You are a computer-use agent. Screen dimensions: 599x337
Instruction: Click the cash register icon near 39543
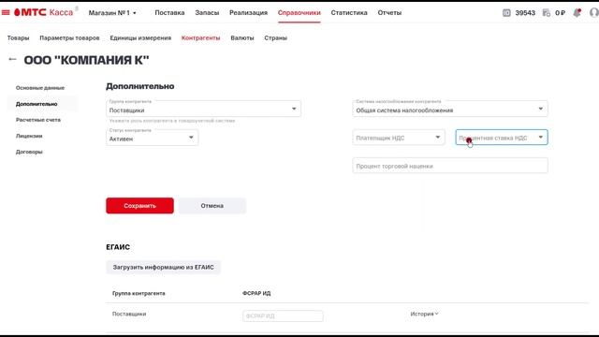click(506, 12)
